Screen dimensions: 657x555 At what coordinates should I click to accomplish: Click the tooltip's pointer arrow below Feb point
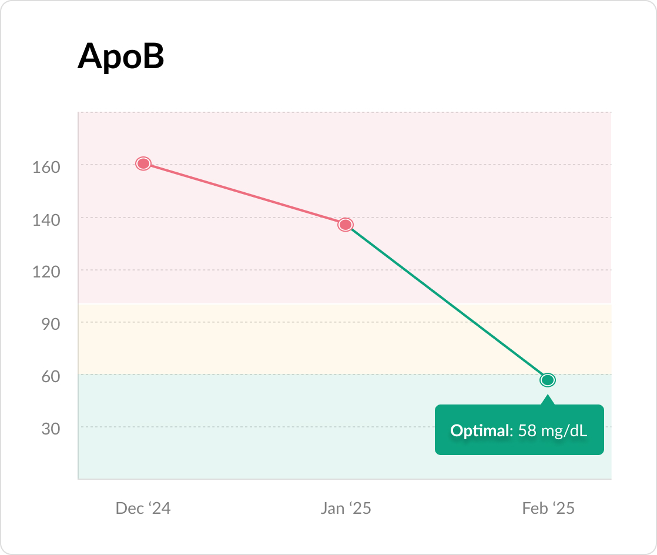click(548, 400)
